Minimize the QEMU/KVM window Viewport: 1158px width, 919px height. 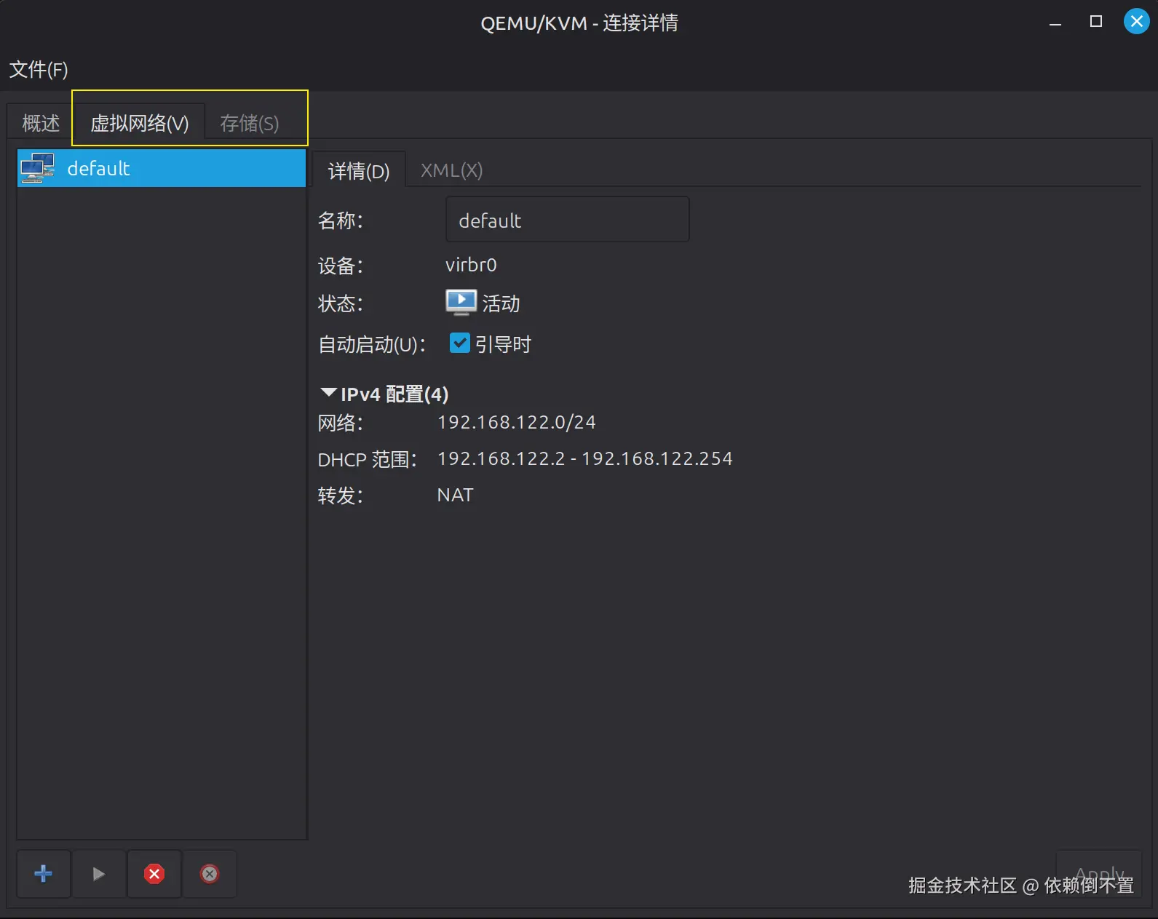pos(1055,23)
